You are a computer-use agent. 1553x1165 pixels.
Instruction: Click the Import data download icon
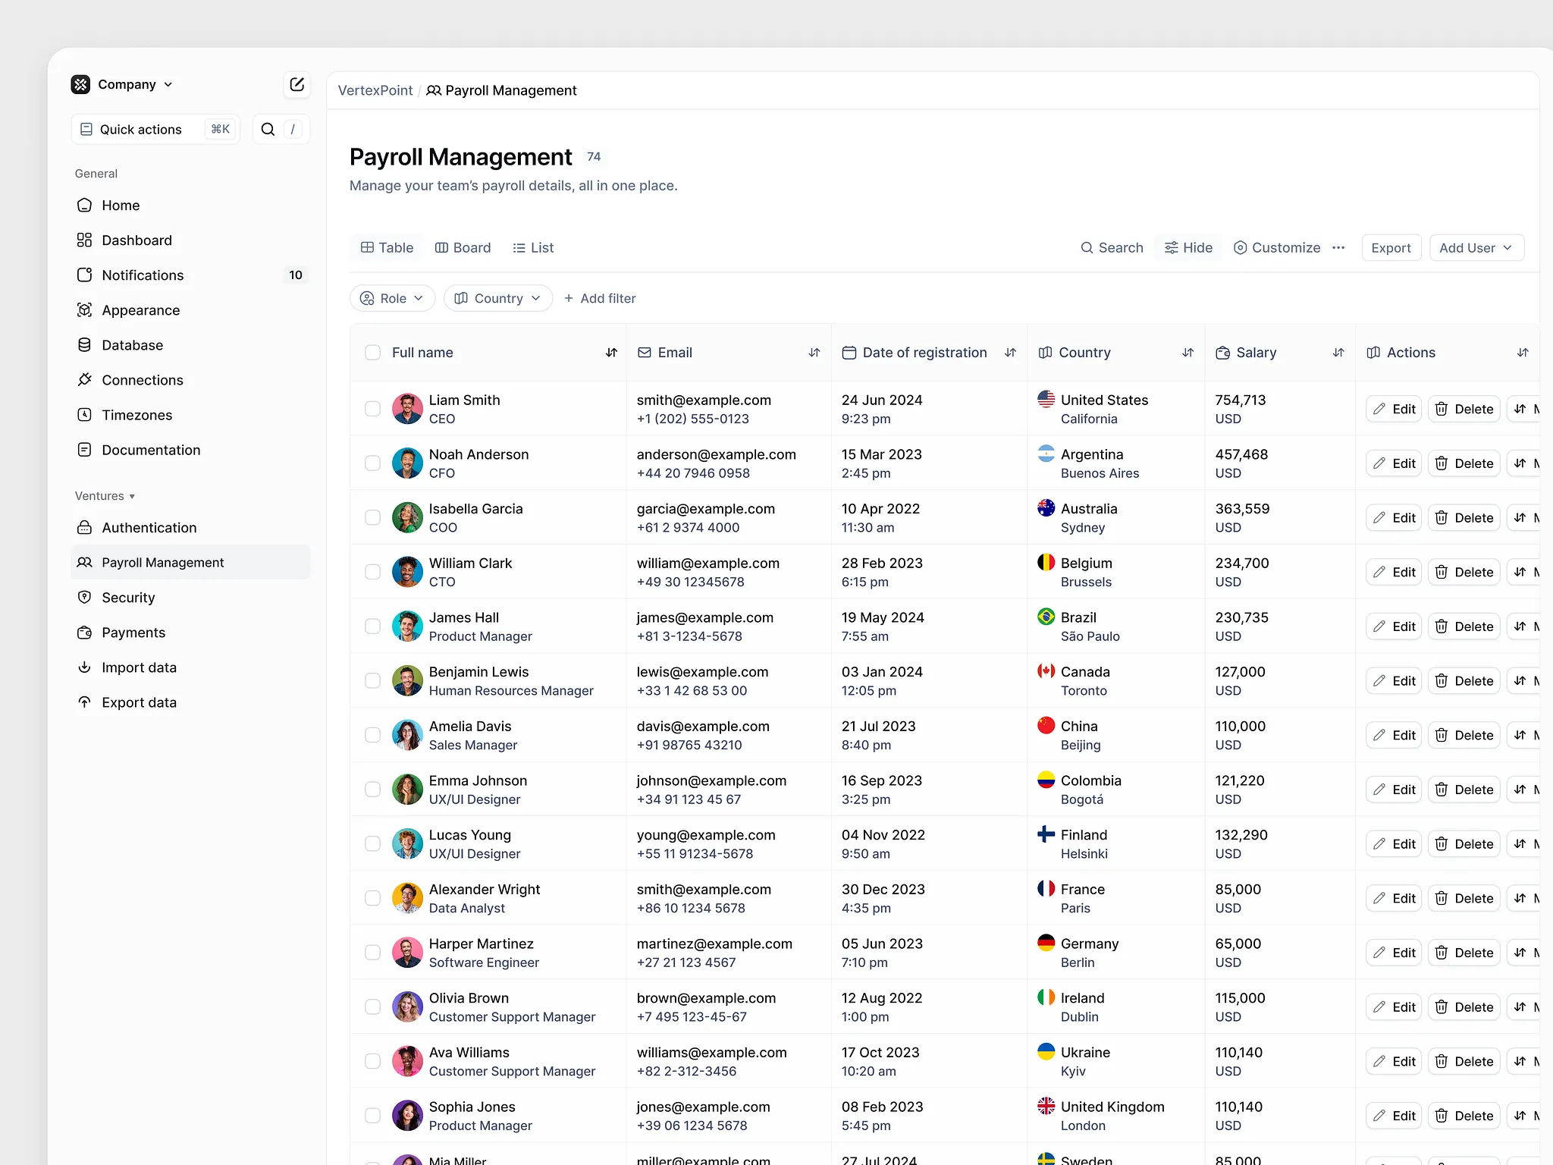(85, 667)
